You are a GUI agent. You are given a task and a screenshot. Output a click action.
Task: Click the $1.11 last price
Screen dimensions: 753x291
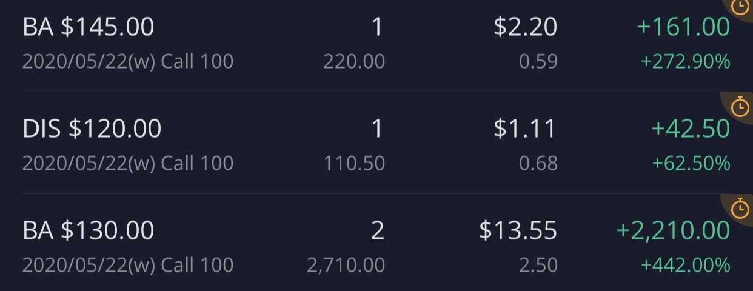(525, 129)
